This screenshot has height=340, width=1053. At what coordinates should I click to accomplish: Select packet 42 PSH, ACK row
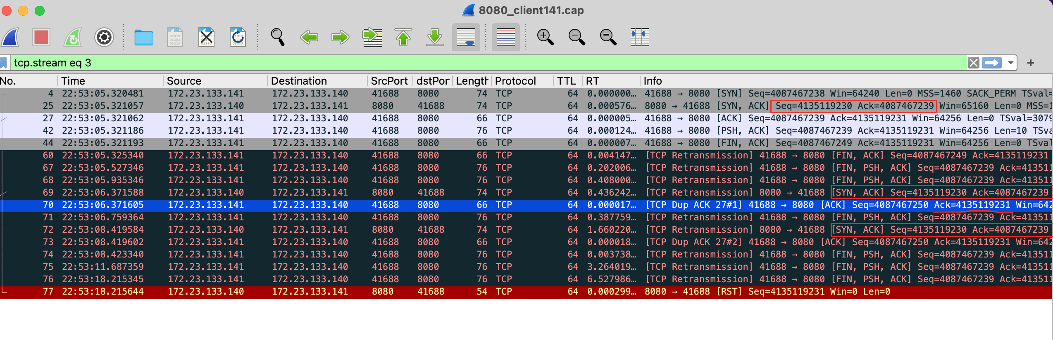pos(526,131)
